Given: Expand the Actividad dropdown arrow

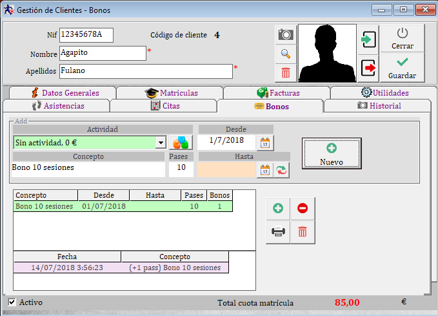Looking at the screenshot, I should [161, 143].
